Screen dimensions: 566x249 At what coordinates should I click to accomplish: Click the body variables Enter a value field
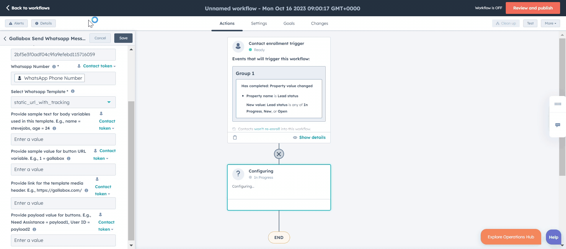[63, 139]
